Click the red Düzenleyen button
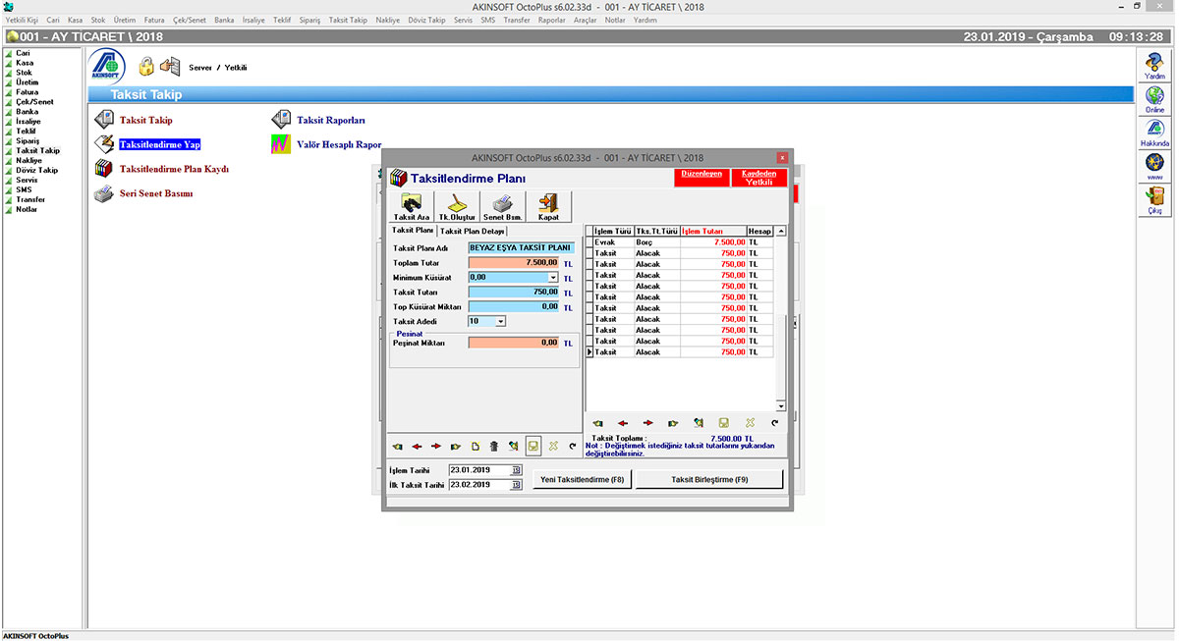Image resolution: width=1179 pixels, height=641 pixels. pyautogui.click(x=702, y=178)
